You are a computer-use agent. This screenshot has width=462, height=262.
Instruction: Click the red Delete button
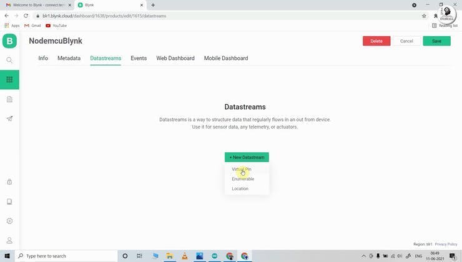pos(376,41)
